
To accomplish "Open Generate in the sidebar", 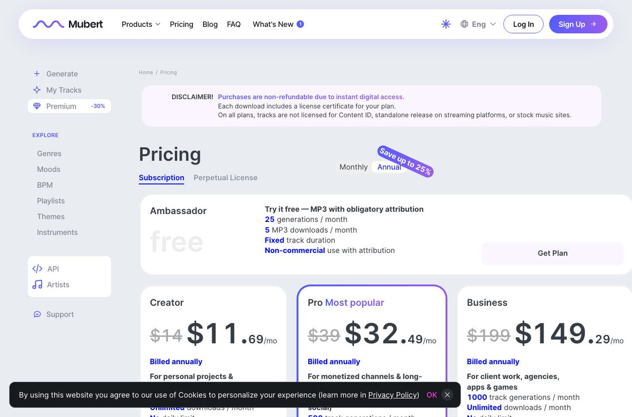I will point(62,74).
